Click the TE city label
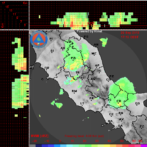Viewport: 147px width, 147px height. [x=99, y=71]
